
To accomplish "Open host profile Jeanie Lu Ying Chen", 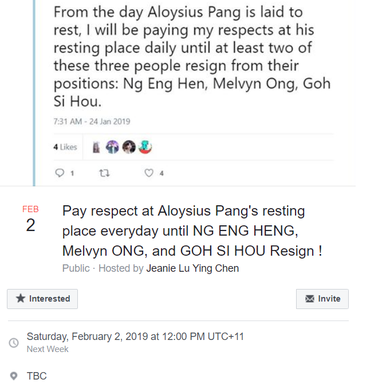I will coord(192,268).
